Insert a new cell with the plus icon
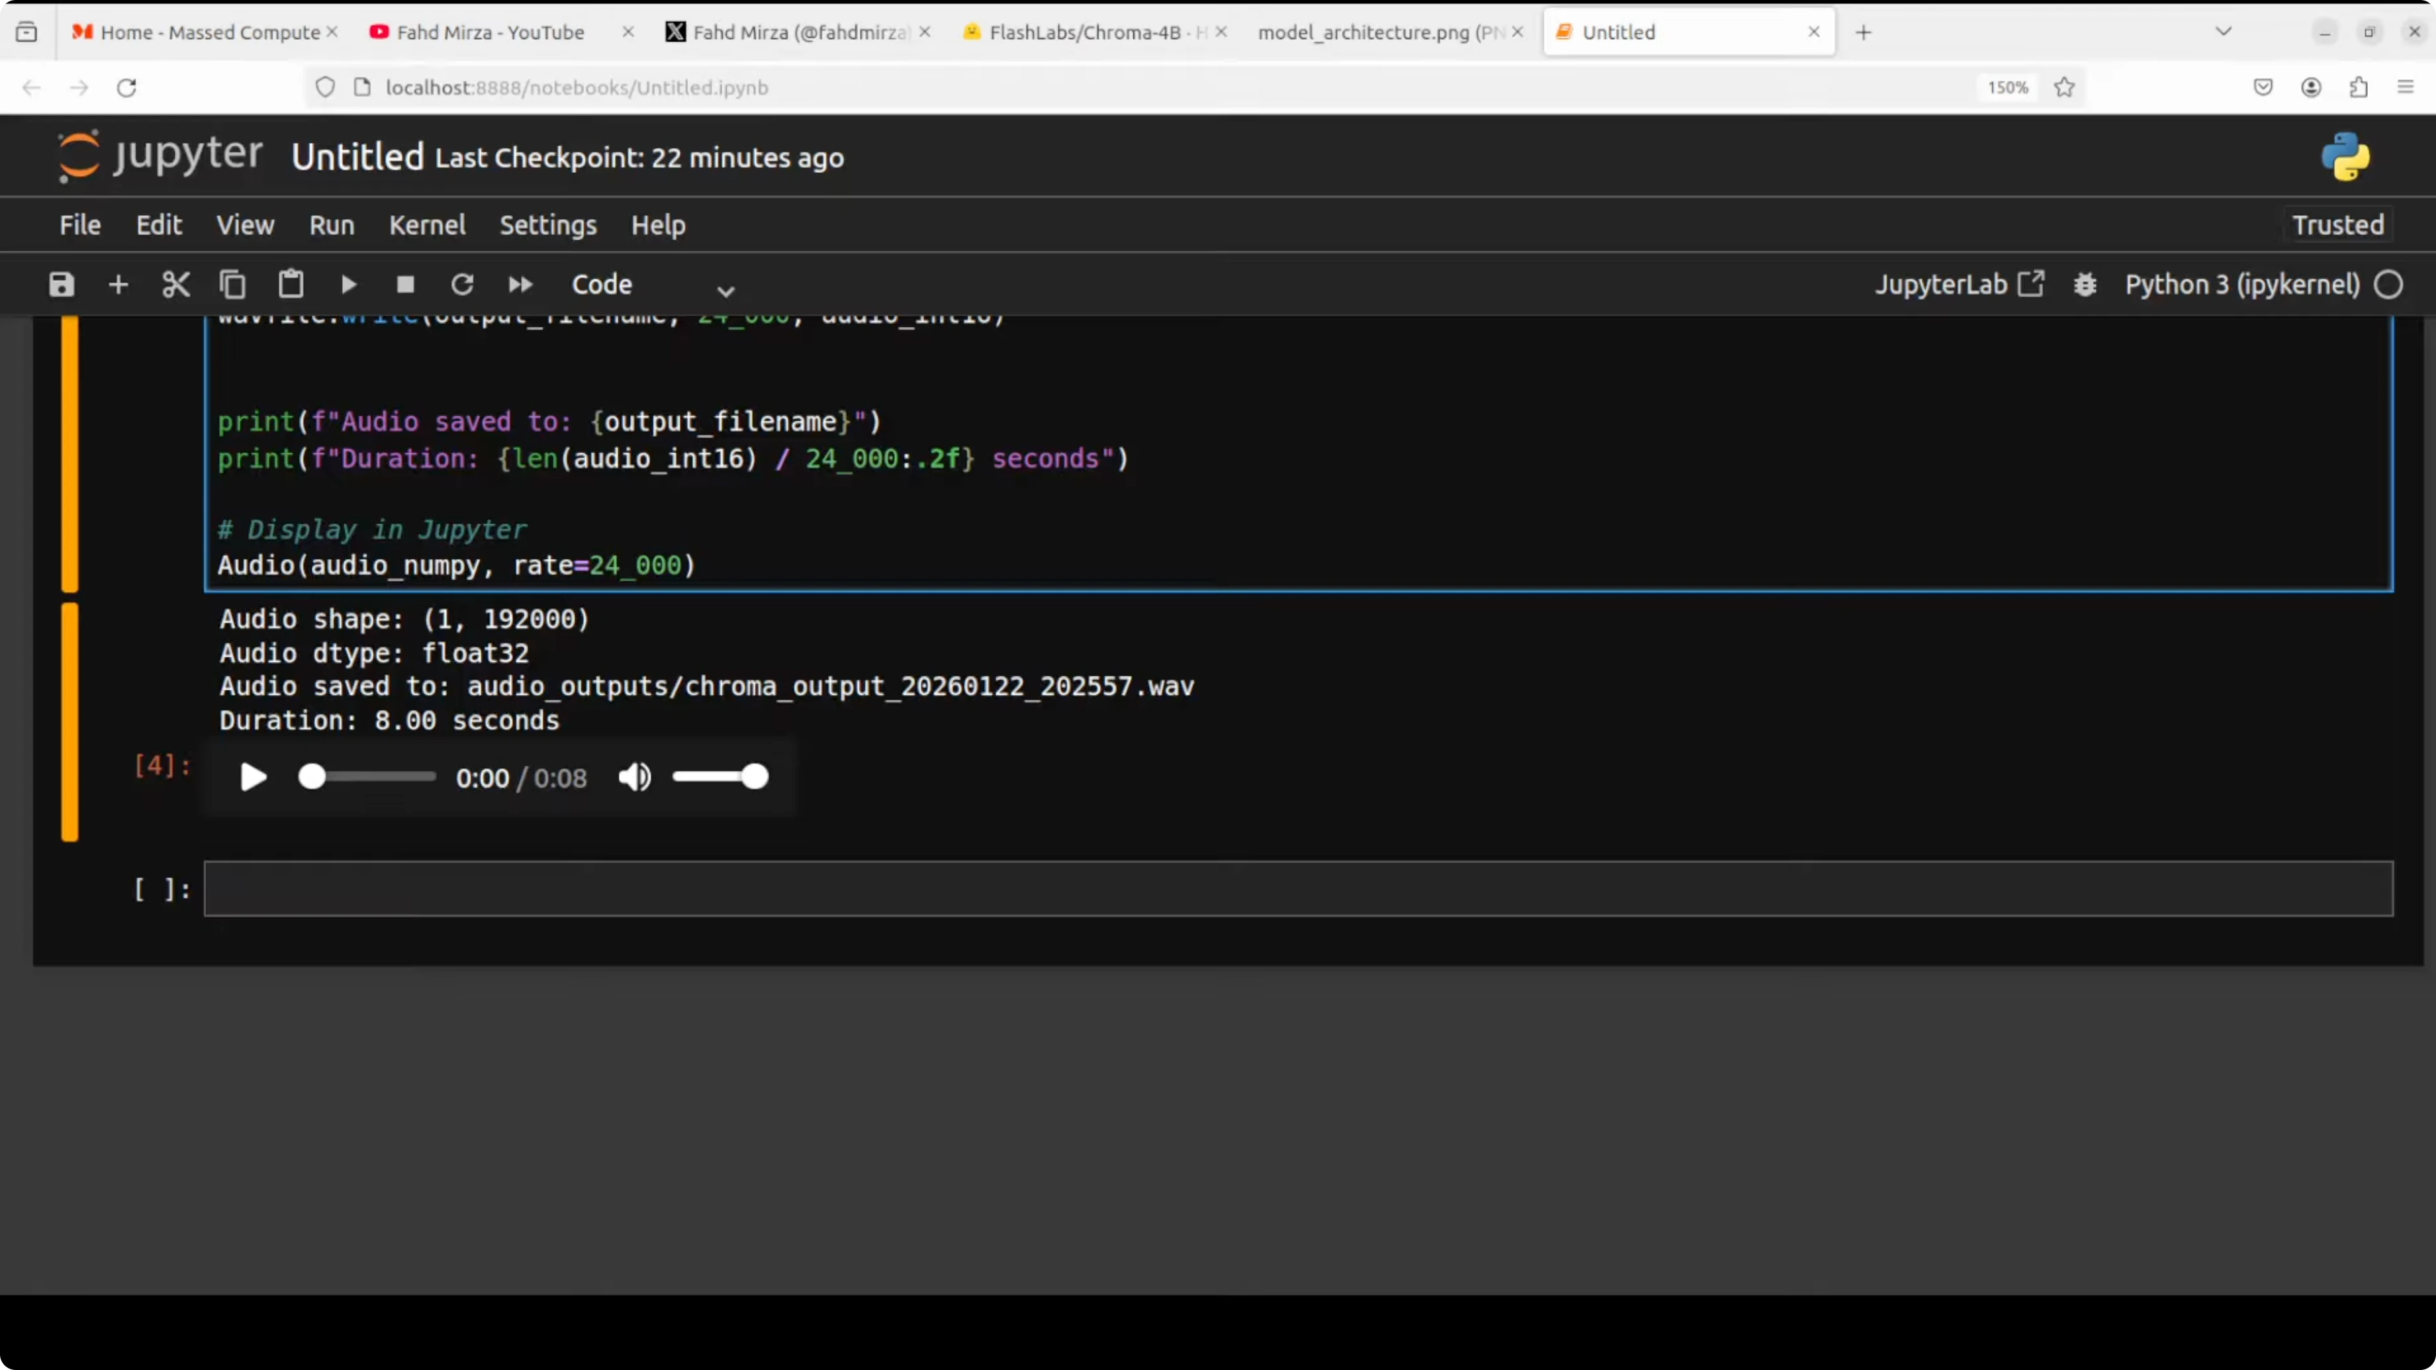 click(118, 285)
